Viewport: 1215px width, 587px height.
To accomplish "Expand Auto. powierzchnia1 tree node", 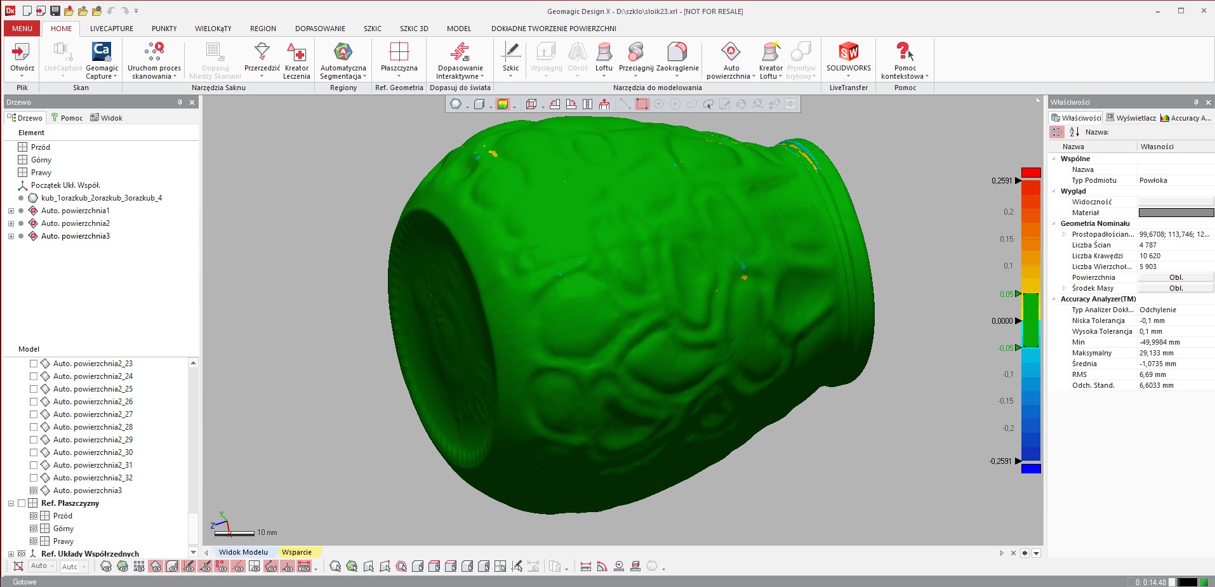I will 11,211.
